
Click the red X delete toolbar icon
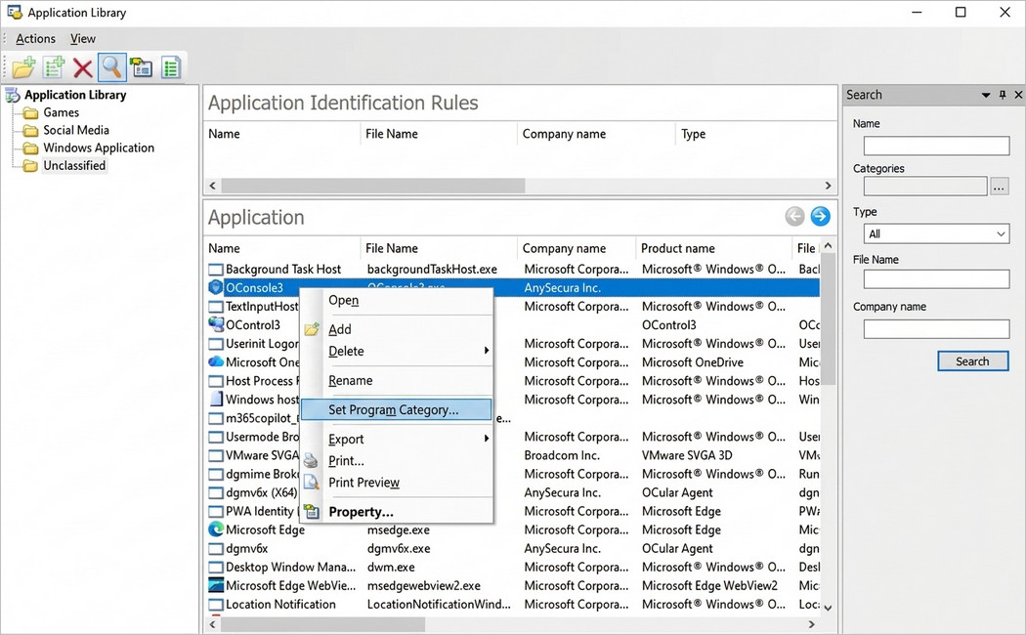coord(82,67)
